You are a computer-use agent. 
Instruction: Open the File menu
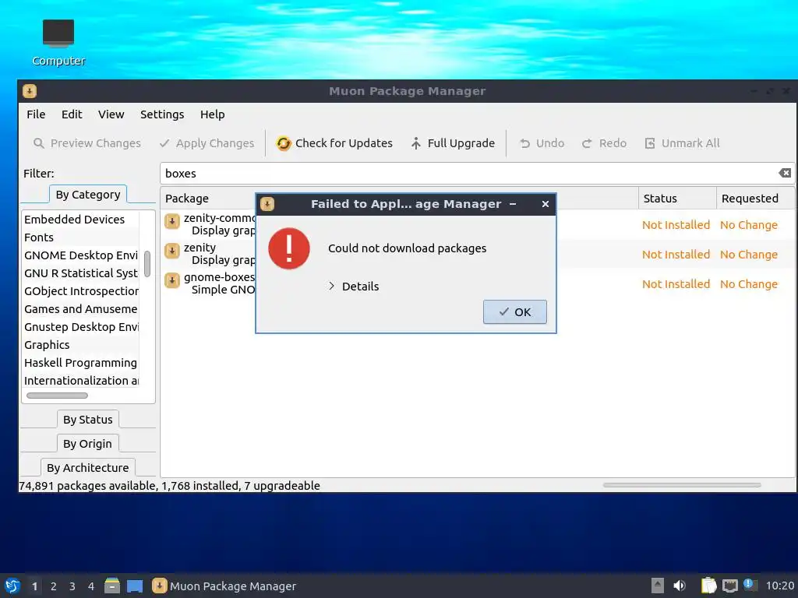[36, 114]
